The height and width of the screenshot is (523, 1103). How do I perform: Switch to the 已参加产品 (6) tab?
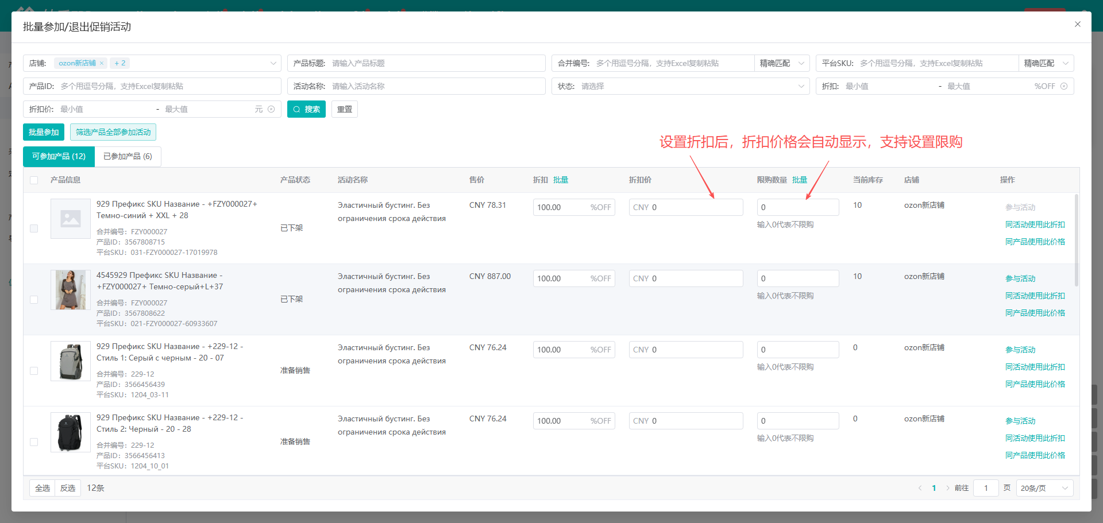point(128,156)
